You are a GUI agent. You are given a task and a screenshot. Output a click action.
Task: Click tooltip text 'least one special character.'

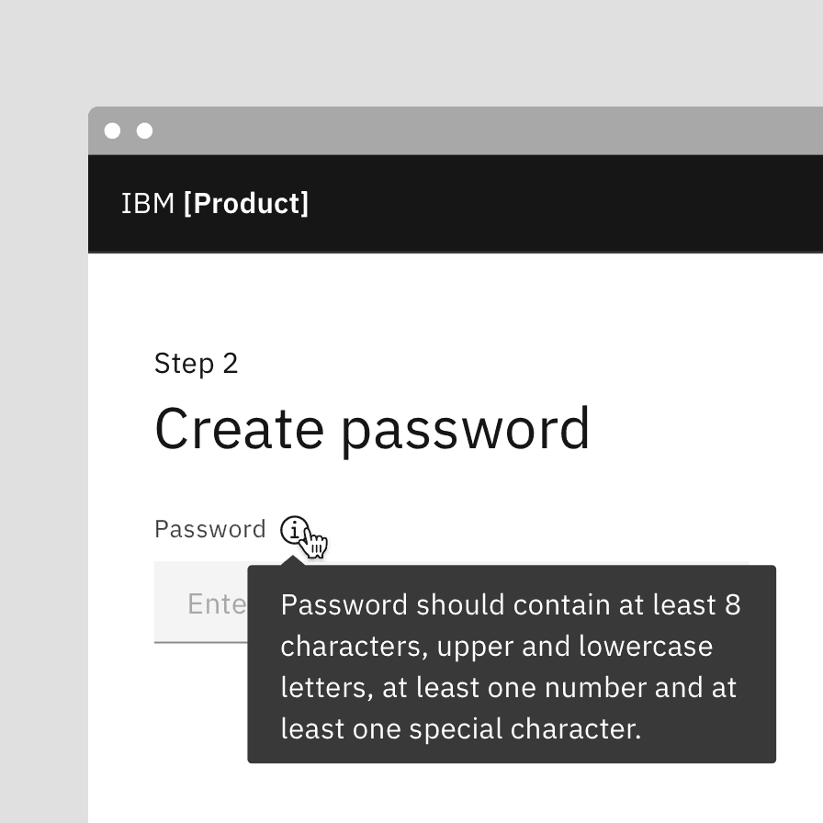click(460, 729)
